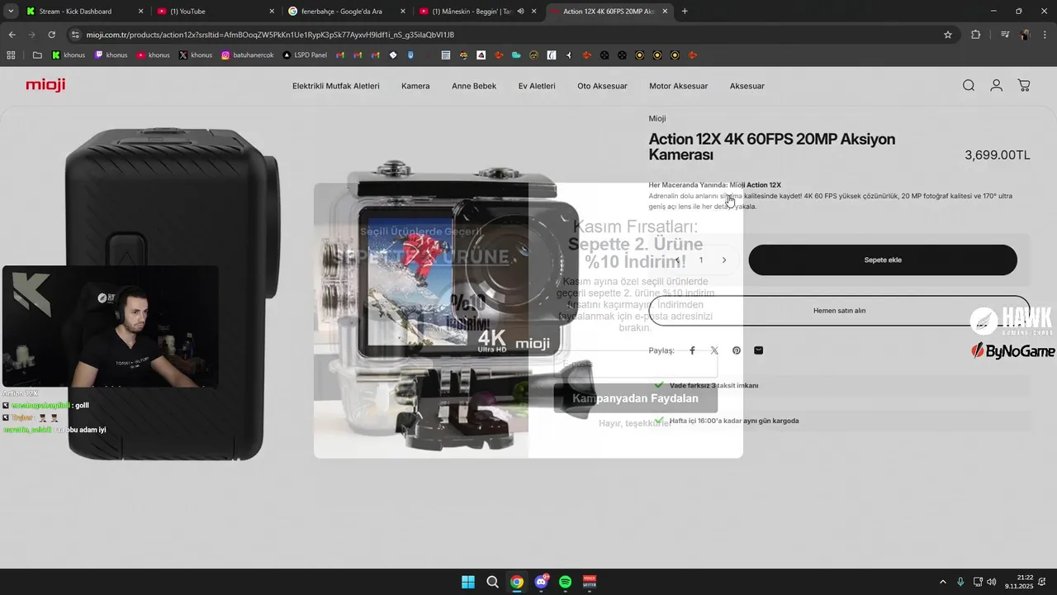Click Hemen satın alın button
Image resolution: width=1057 pixels, height=595 pixels.
click(839, 311)
